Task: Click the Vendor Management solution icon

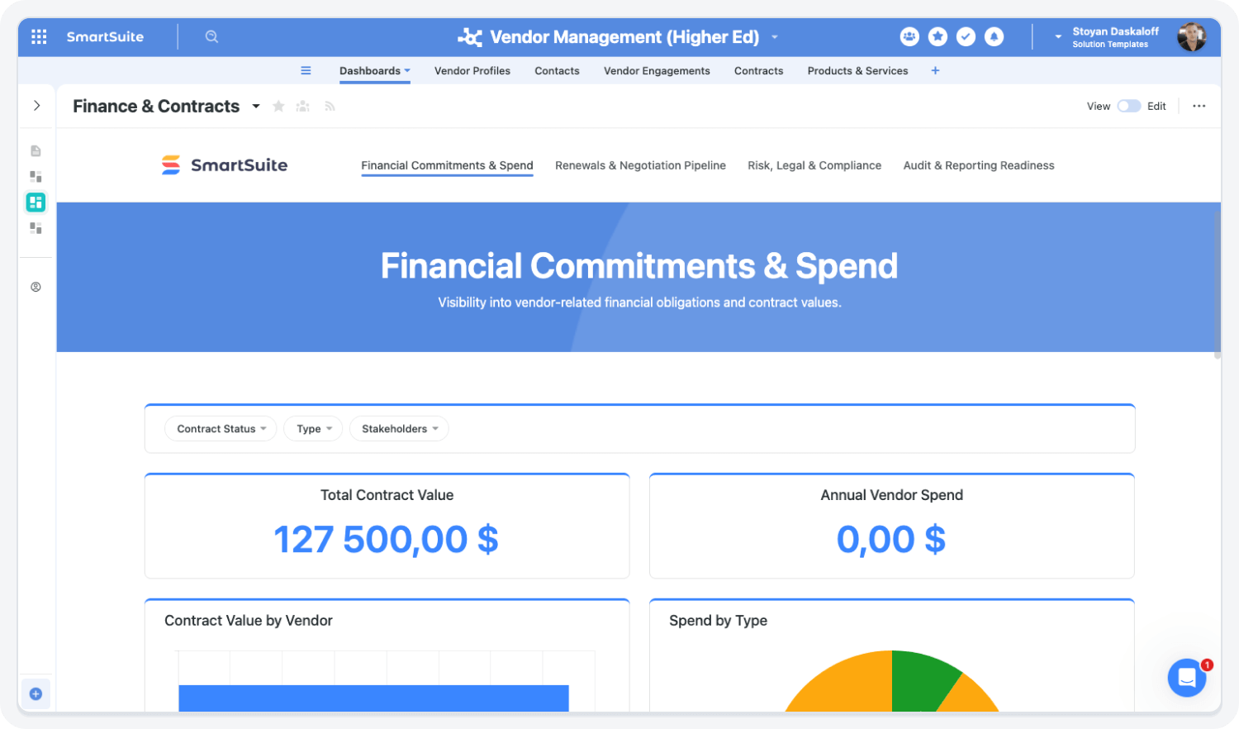Action: 469,37
